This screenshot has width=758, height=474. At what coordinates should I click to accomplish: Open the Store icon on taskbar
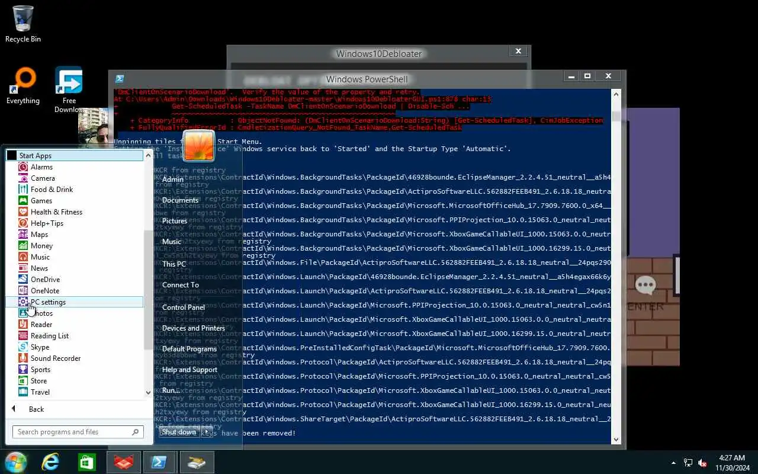click(x=87, y=462)
